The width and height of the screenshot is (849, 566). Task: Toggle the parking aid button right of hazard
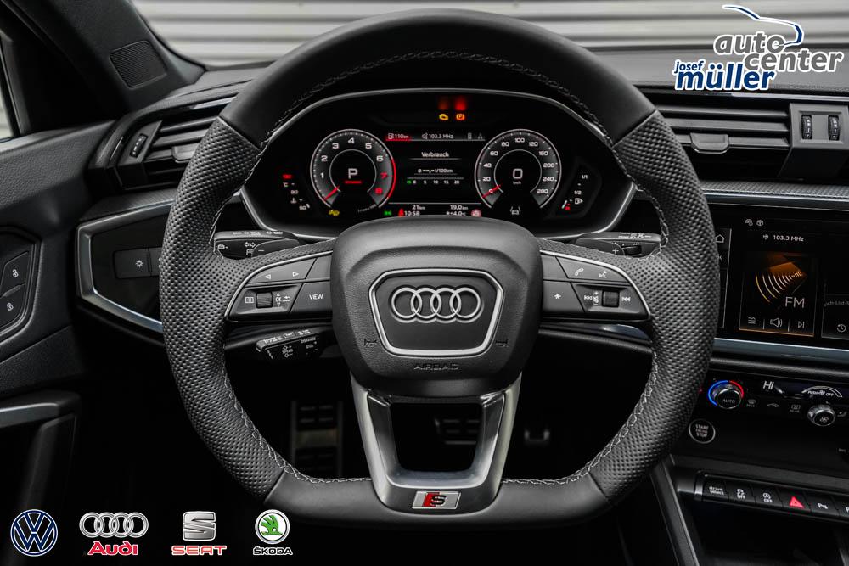pyautogui.click(x=822, y=506)
